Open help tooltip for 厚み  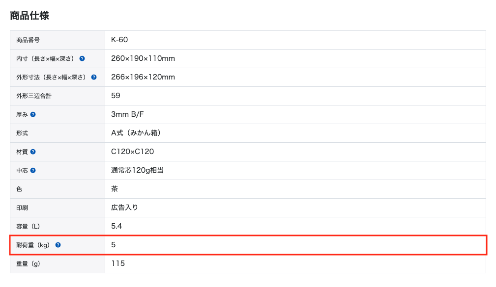33,114
